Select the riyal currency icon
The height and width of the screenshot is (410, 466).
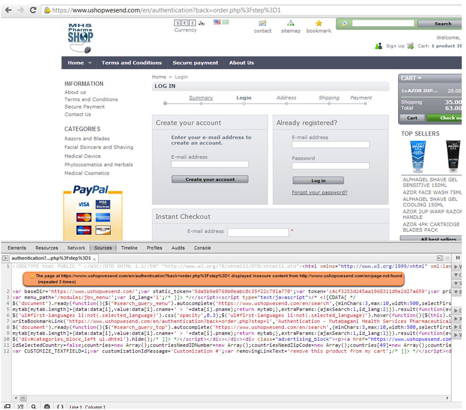point(201,23)
